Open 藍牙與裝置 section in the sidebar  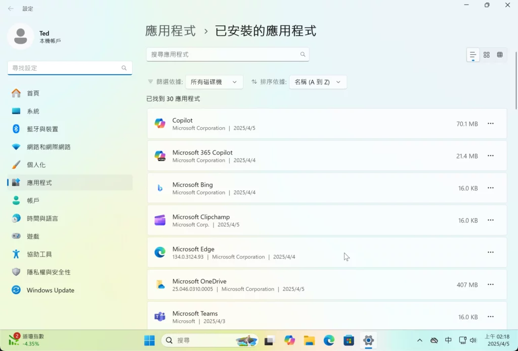pos(39,129)
